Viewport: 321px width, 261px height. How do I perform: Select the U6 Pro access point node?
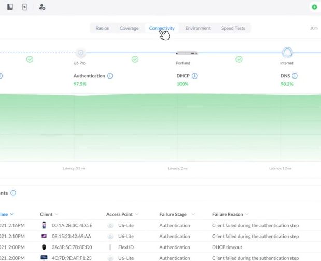[80, 53]
